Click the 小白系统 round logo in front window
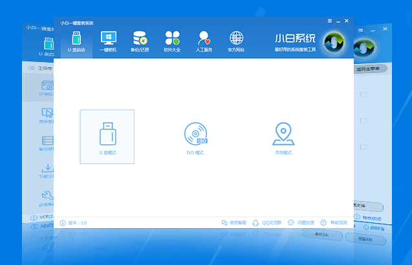 point(334,43)
